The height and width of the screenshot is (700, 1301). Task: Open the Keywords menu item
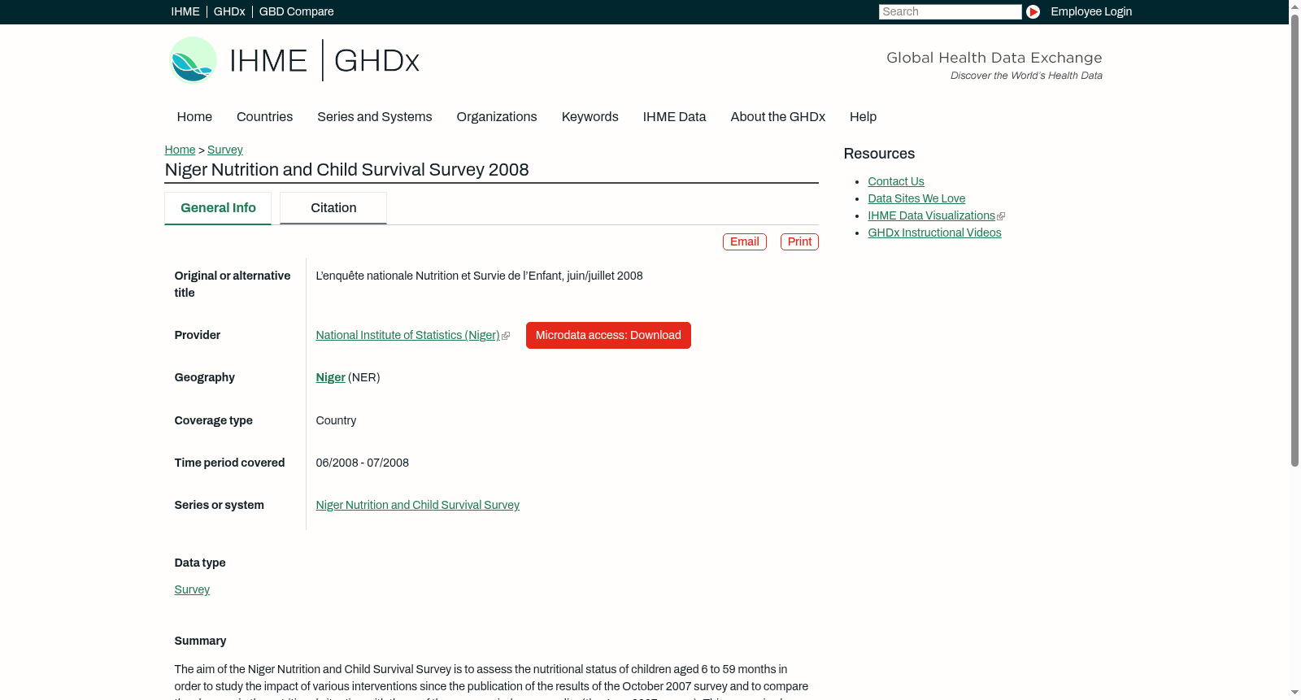click(590, 117)
